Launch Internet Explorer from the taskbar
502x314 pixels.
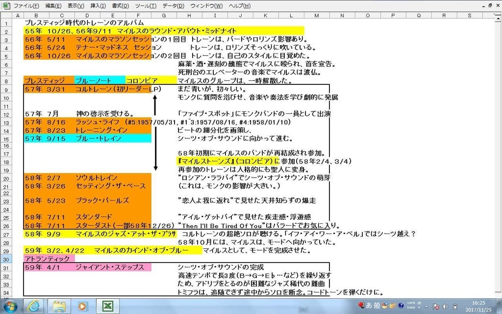[x=34, y=306]
